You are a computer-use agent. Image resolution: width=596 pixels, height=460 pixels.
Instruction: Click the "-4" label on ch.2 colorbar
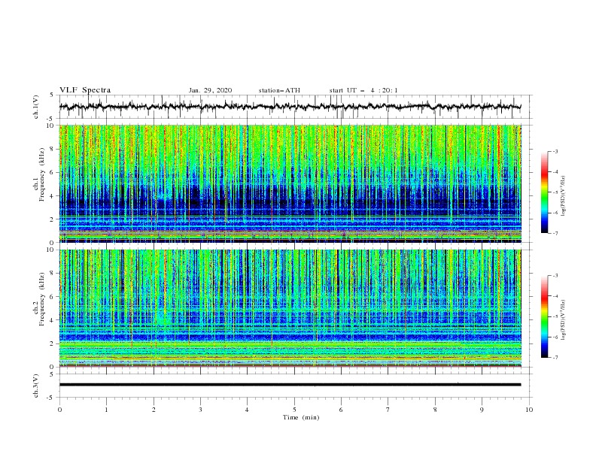click(x=555, y=296)
